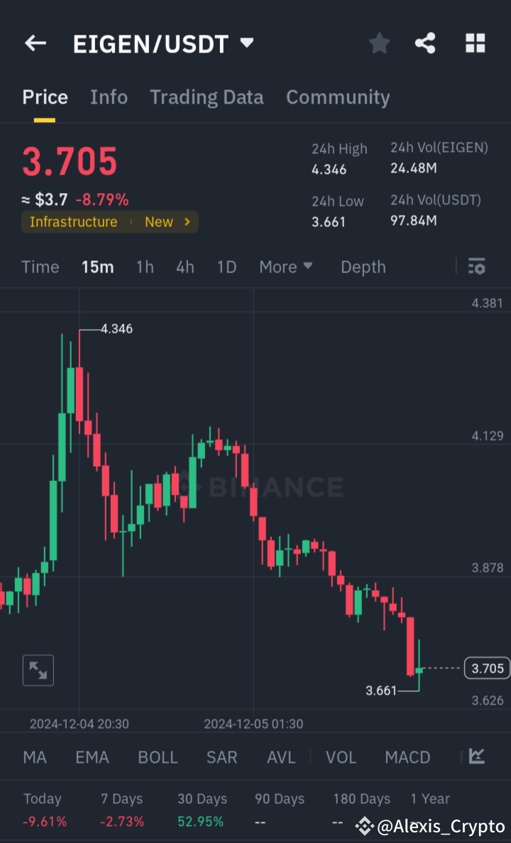
Task: Enable the VOL indicator
Action: pyautogui.click(x=341, y=757)
